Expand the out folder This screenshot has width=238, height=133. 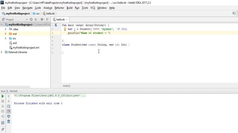tap(6, 34)
